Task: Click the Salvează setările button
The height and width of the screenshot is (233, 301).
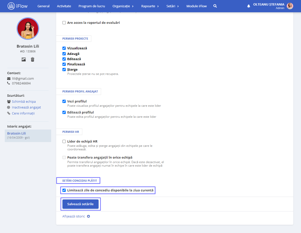Action: 81,204
